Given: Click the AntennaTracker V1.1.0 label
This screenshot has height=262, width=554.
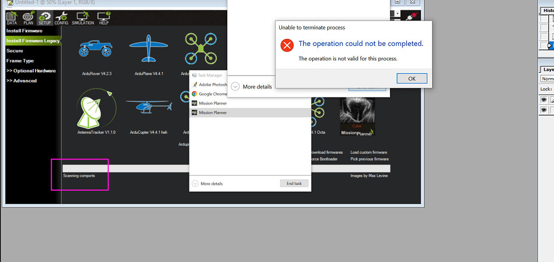Looking at the screenshot, I should point(96,133).
